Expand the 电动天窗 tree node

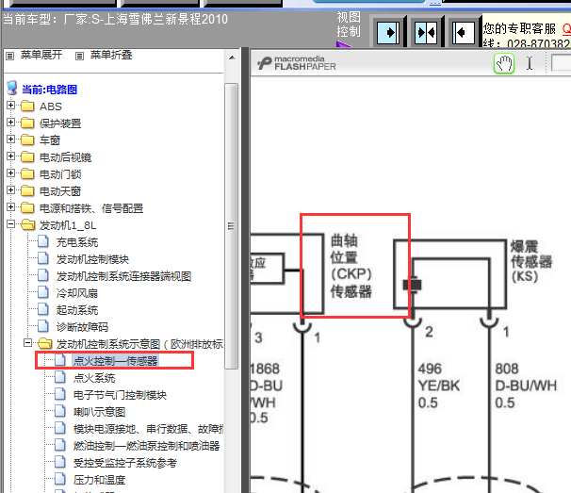[x=11, y=190]
